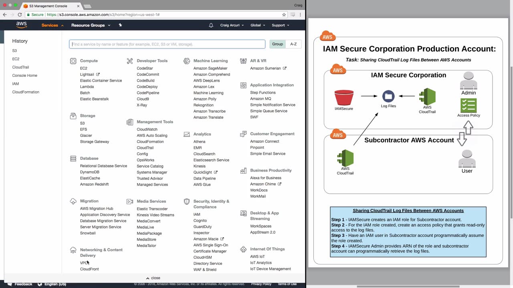Open CloudTrail under Management Tools
The width and height of the screenshot is (513, 288).
[145, 148]
